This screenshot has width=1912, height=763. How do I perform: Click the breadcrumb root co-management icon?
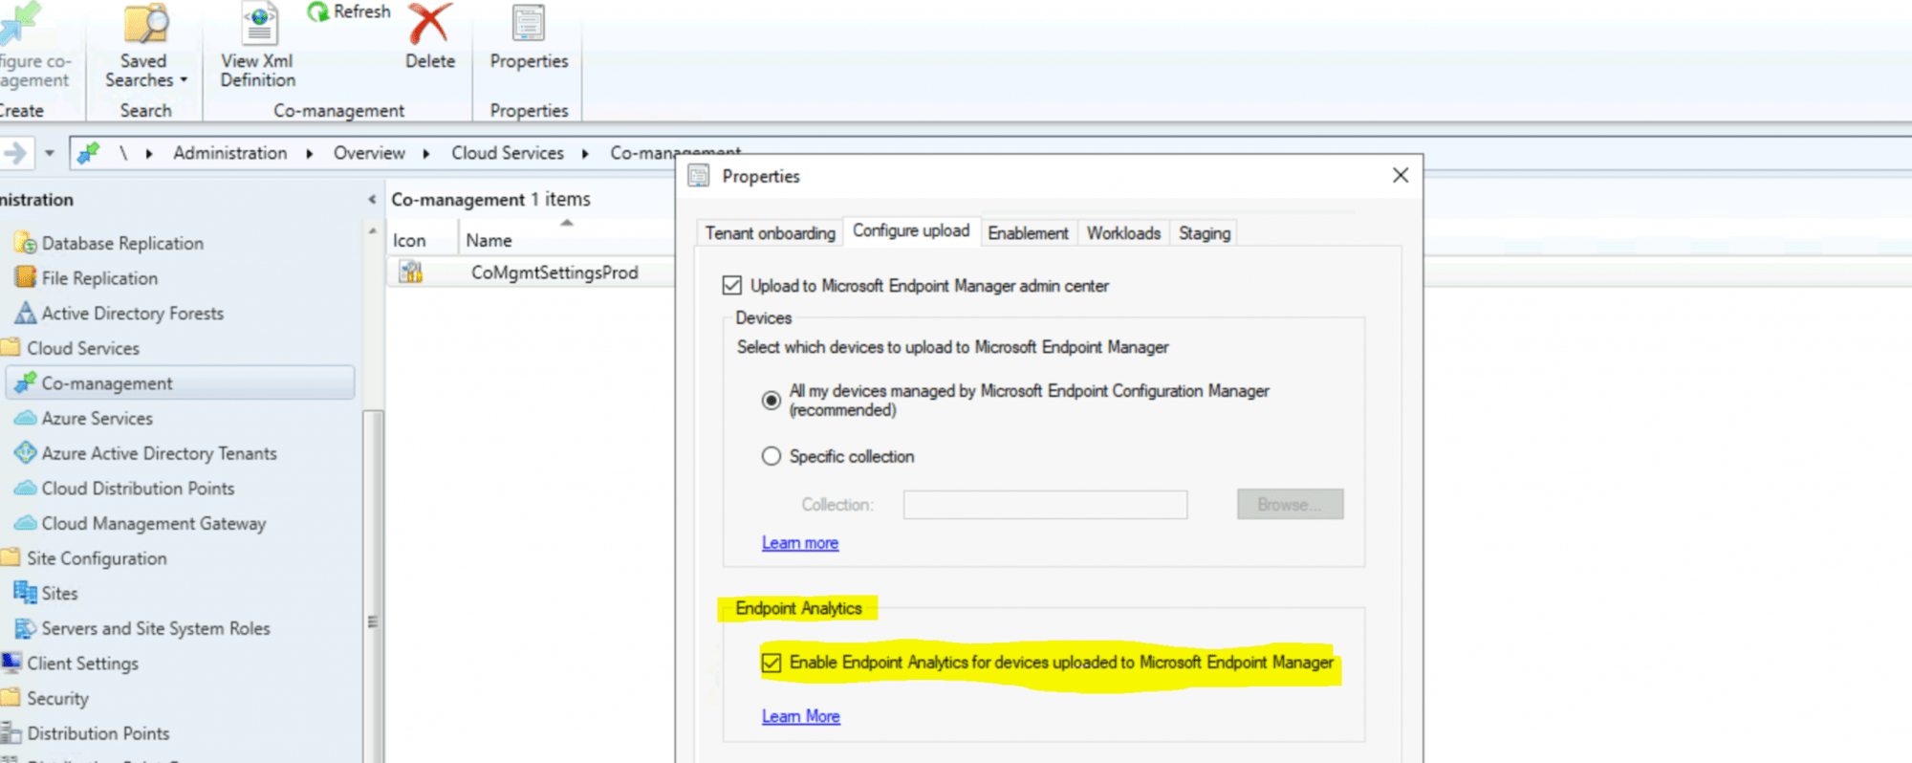(x=89, y=153)
